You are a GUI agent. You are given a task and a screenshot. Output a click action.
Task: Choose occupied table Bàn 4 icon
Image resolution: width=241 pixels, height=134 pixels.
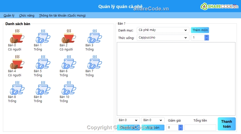pos(17,62)
